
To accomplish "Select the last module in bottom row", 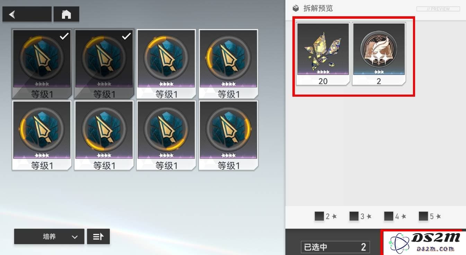I will [x=229, y=135].
